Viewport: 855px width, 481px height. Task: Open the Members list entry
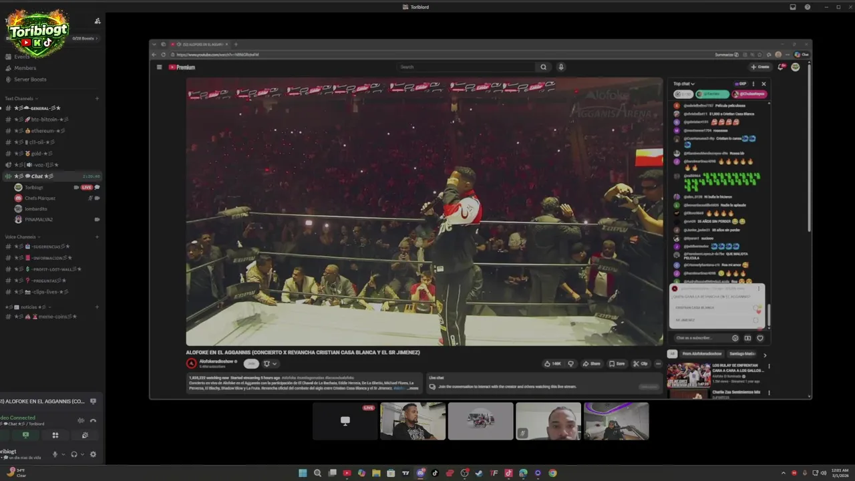point(25,68)
